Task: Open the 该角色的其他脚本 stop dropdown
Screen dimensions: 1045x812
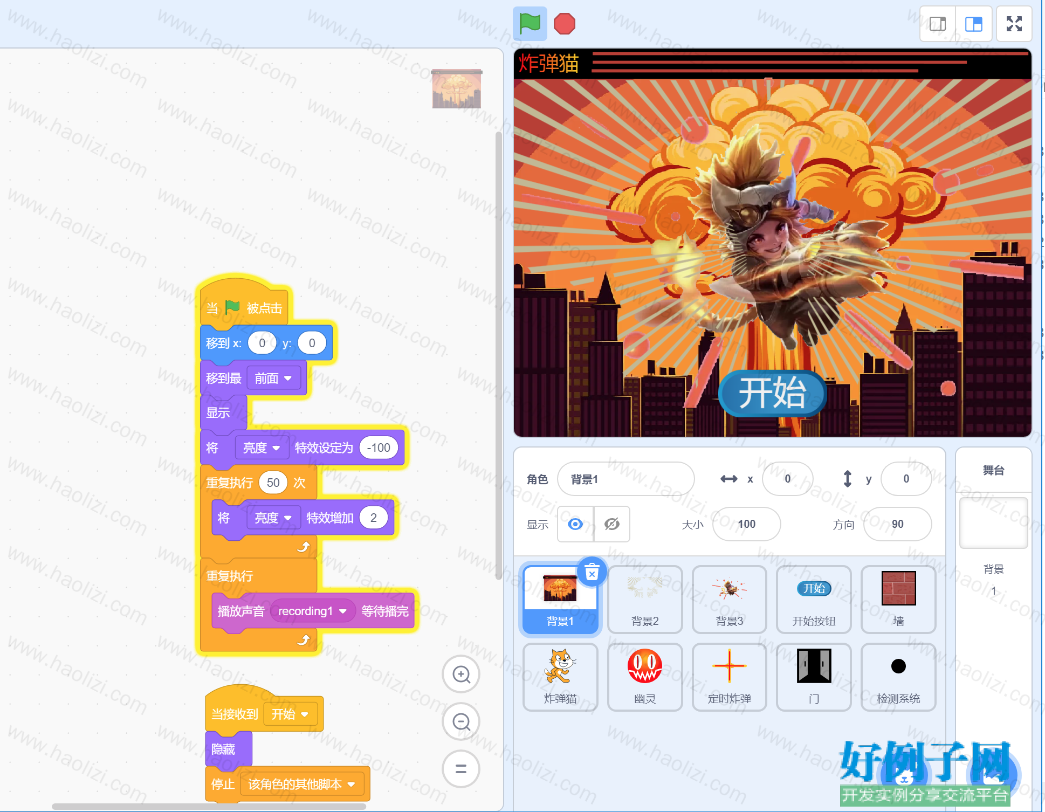Action: click(x=302, y=784)
